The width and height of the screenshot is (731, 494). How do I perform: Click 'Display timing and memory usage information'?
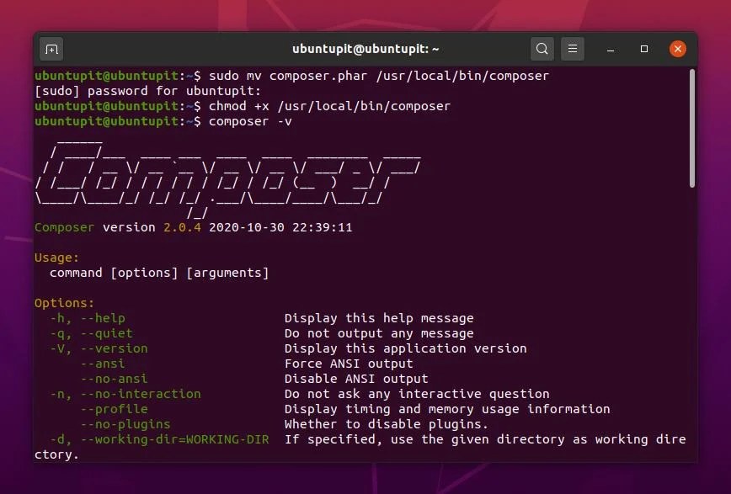point(447,409)
